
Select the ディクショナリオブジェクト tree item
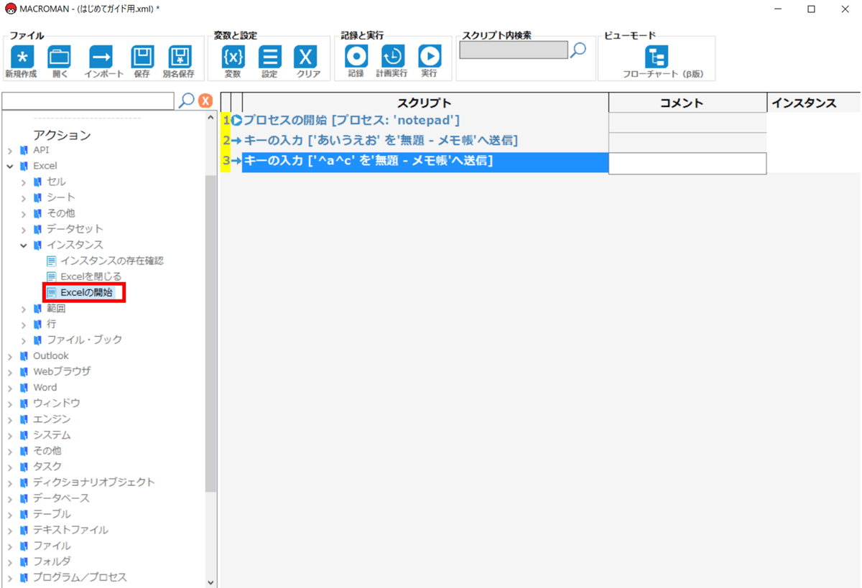pyautogui.click(x=94, y=482)
